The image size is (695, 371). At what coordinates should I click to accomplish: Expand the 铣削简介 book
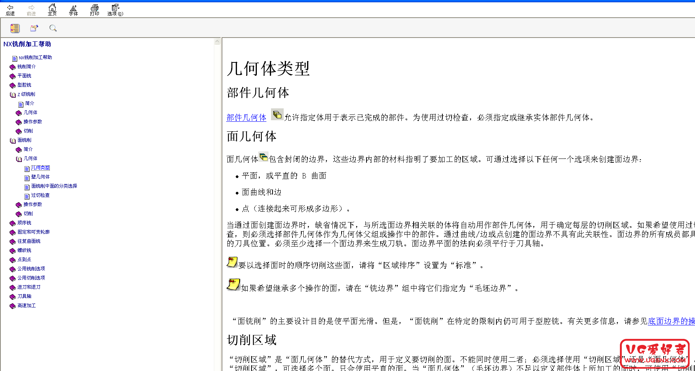[x=26, y=67]
